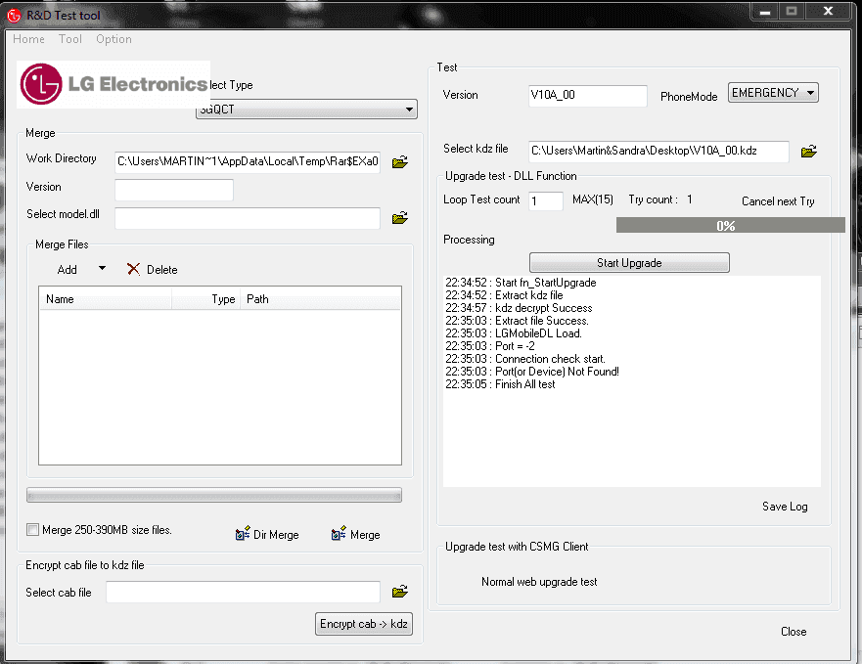Image resolution: width=862 pixels, height=664 pixels.
Task: Click the Name column header
Action: click(106, 299)
